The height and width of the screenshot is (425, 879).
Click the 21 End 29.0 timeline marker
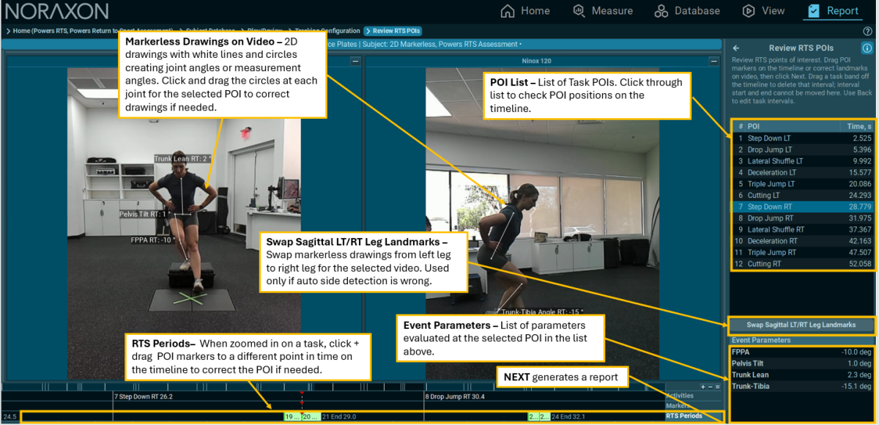pyautogui.click(x=339, y=416)
